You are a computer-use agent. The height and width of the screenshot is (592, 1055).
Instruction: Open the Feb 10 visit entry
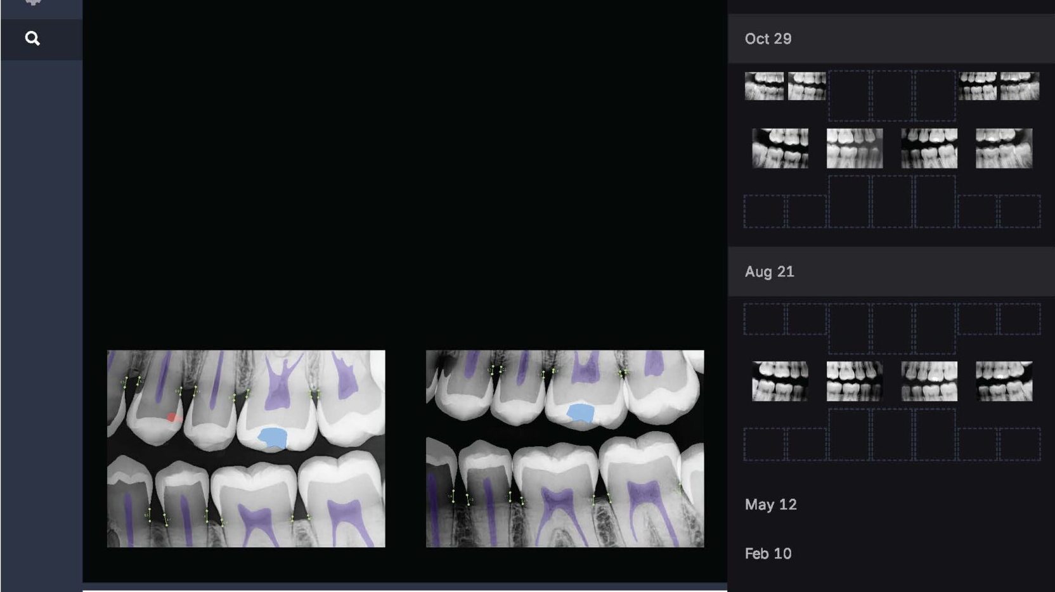click(x=768, y=553)
